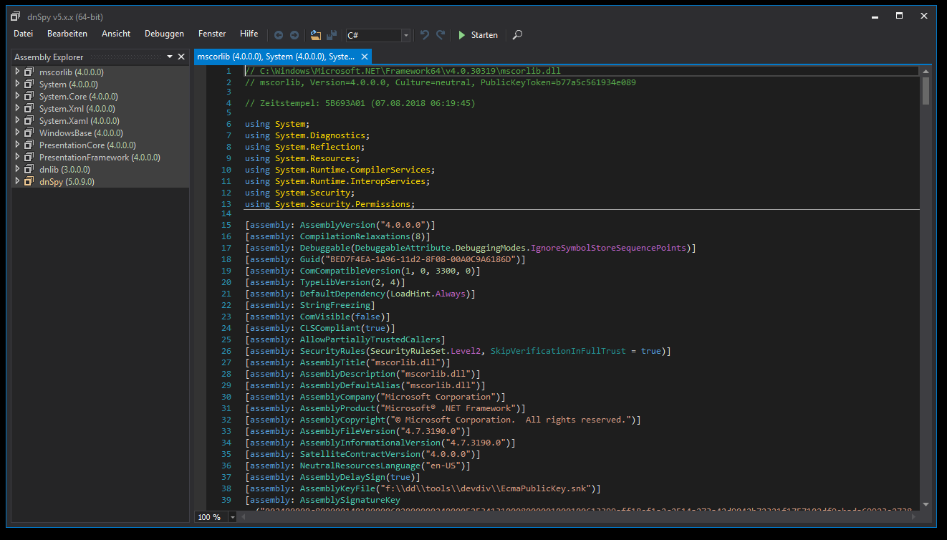Open the Ansicht menu
The width and height of the screenshot is (947, 540).
[x=116, y=34]
